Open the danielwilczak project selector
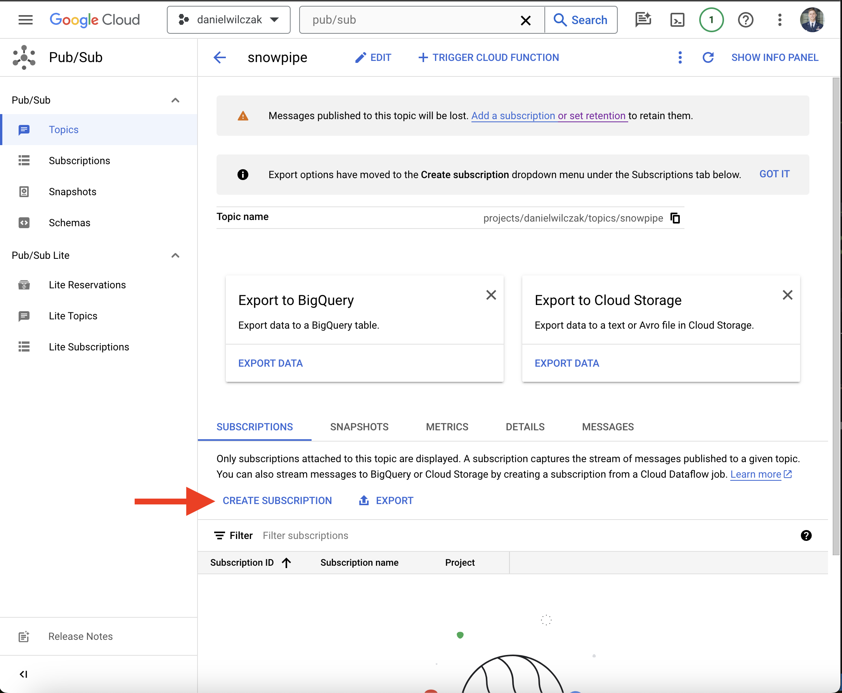The width and height of the screenshot is (842, 693). (x=229, y=19)
